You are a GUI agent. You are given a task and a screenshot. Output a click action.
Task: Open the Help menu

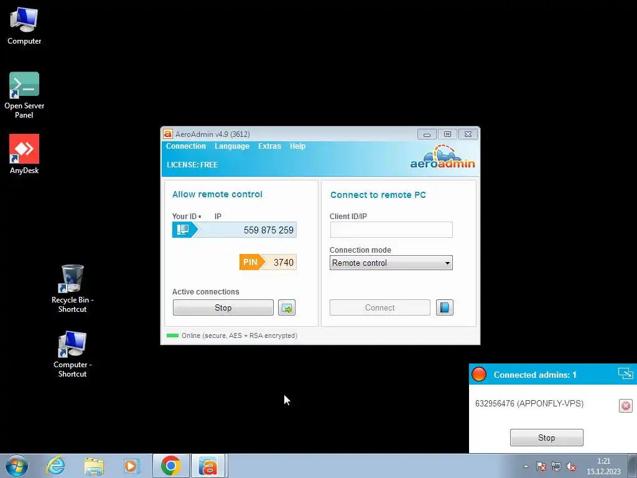pos(297,146)
